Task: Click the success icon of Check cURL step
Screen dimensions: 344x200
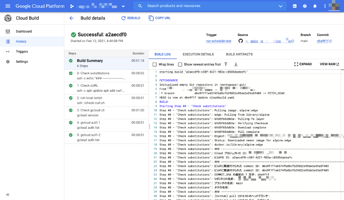Action: point(71,86)
